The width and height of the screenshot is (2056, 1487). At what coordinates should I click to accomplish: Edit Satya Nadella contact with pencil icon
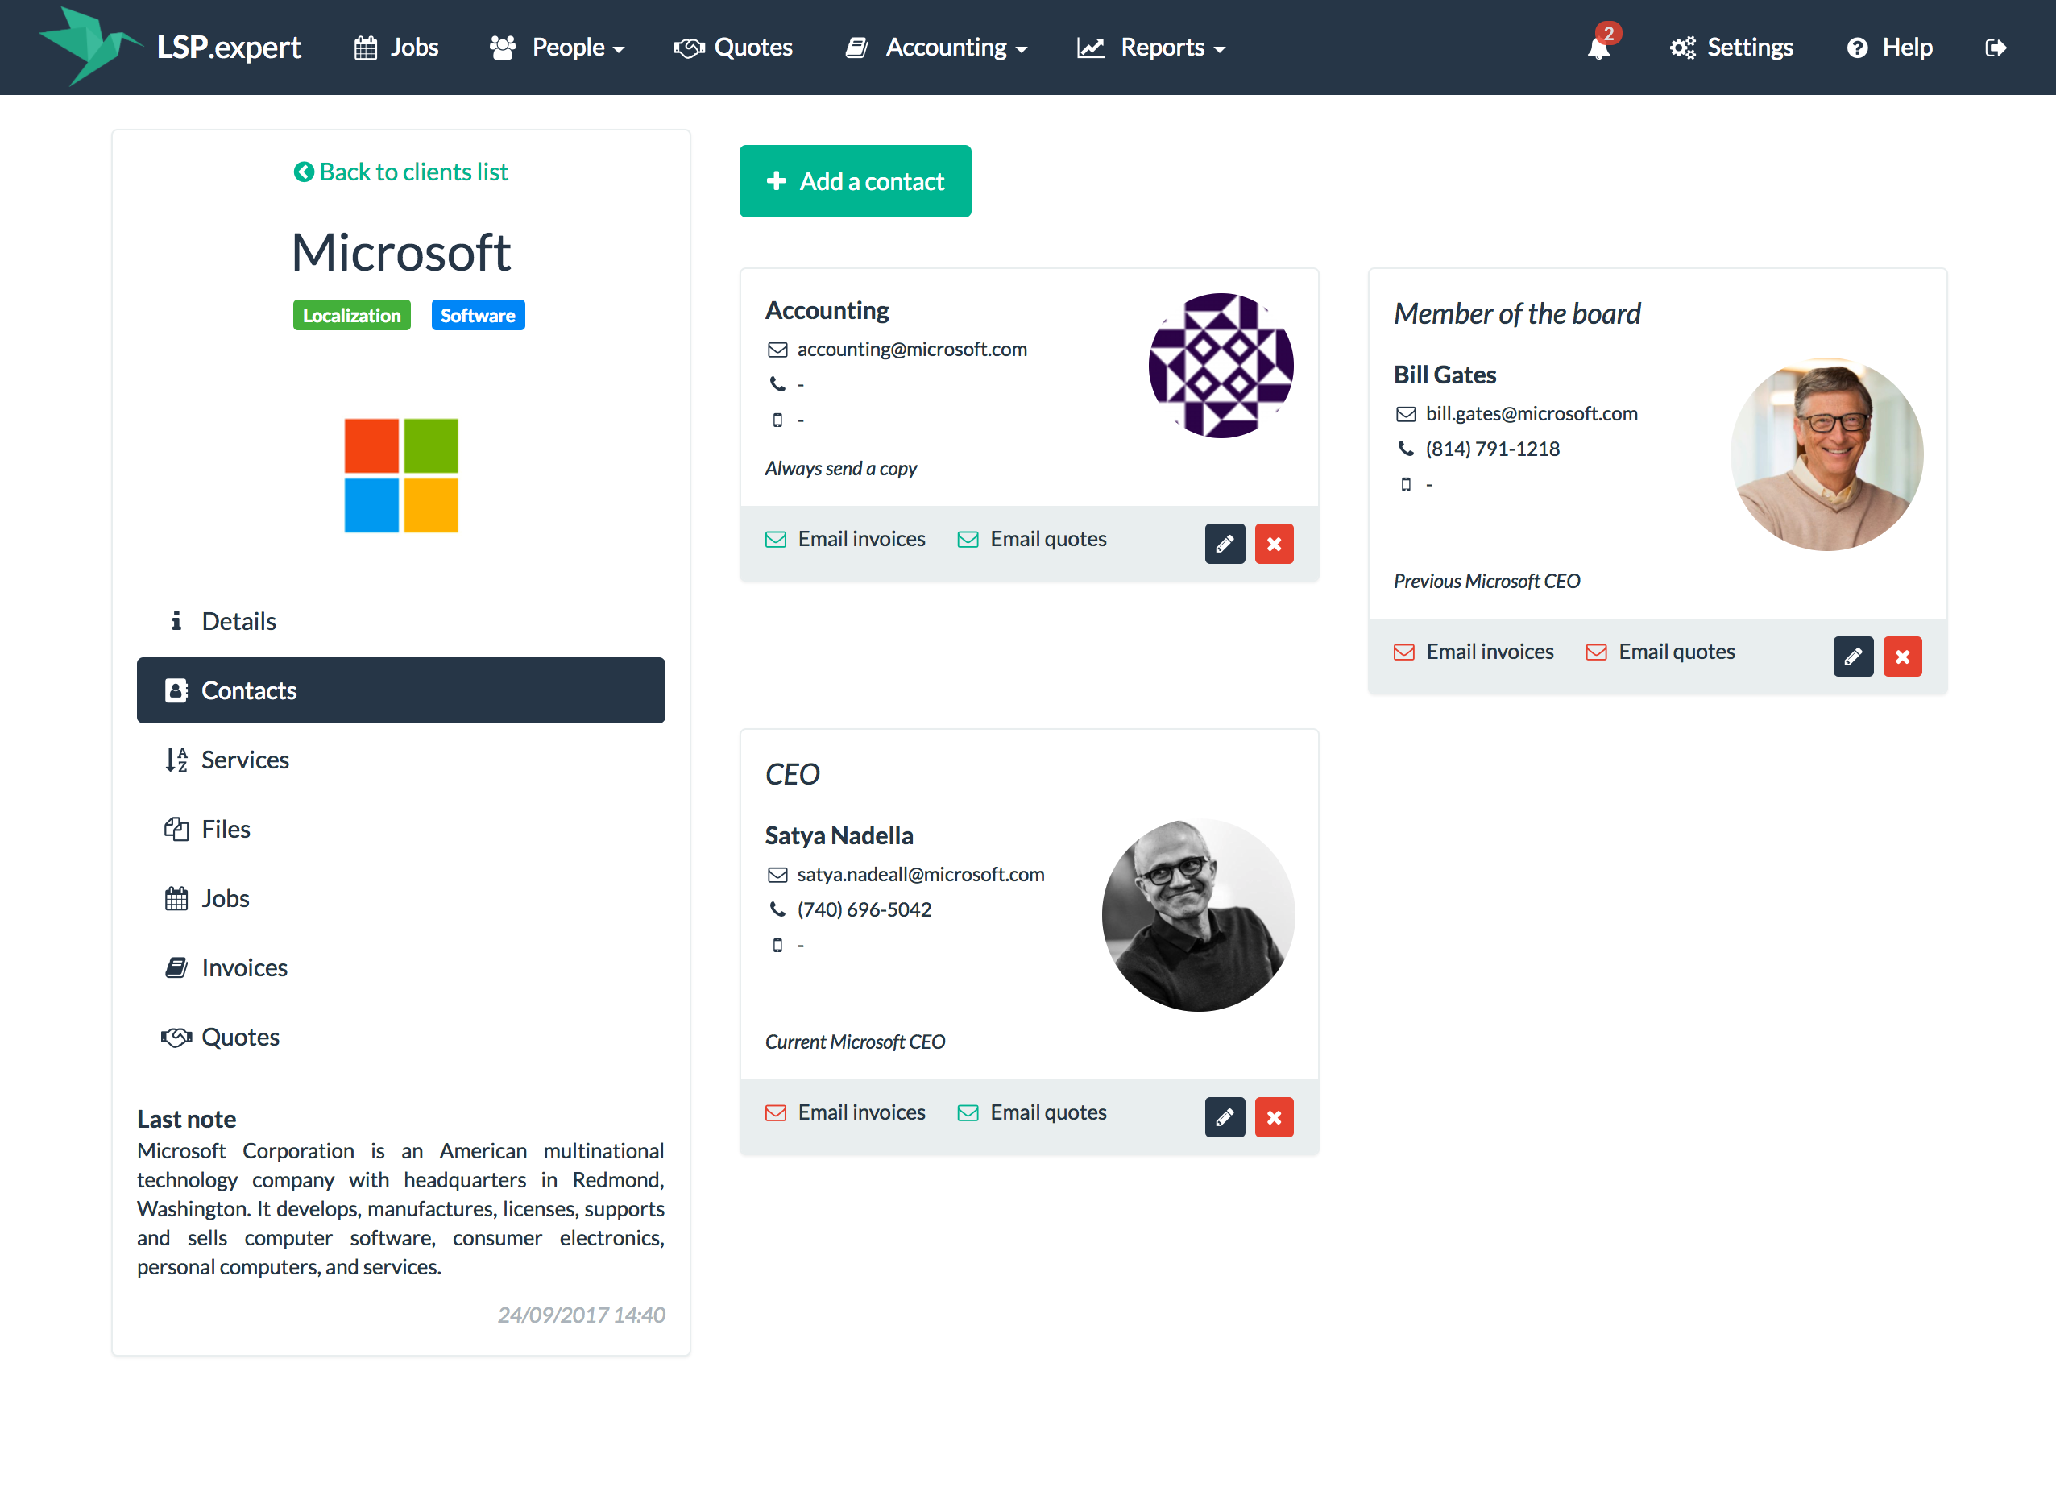1225,1117
